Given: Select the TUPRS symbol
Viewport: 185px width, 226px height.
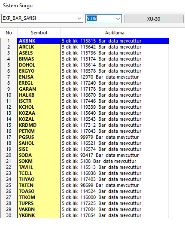Looking at the screenshot, I should point(26,203).
